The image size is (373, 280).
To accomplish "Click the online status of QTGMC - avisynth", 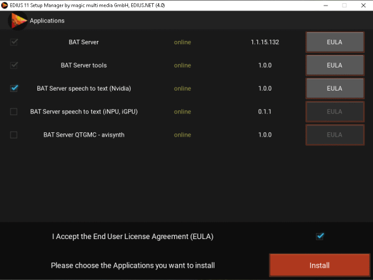I will 182,135.
